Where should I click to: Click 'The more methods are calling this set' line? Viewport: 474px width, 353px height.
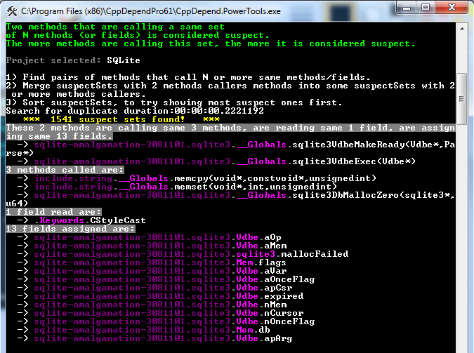click(211, 44)
